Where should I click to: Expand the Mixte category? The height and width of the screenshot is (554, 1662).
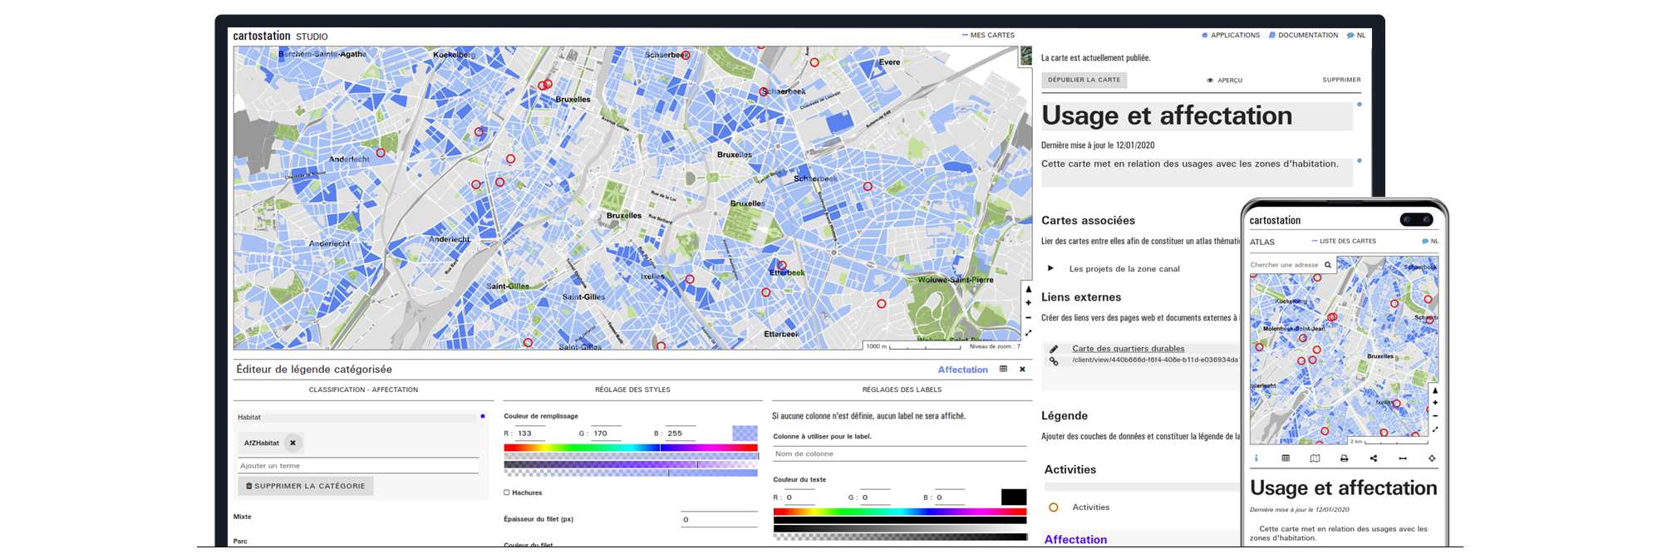pos(243,517)
